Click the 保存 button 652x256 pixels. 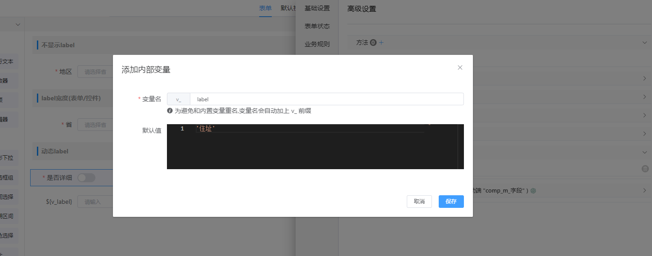point(451,202)
